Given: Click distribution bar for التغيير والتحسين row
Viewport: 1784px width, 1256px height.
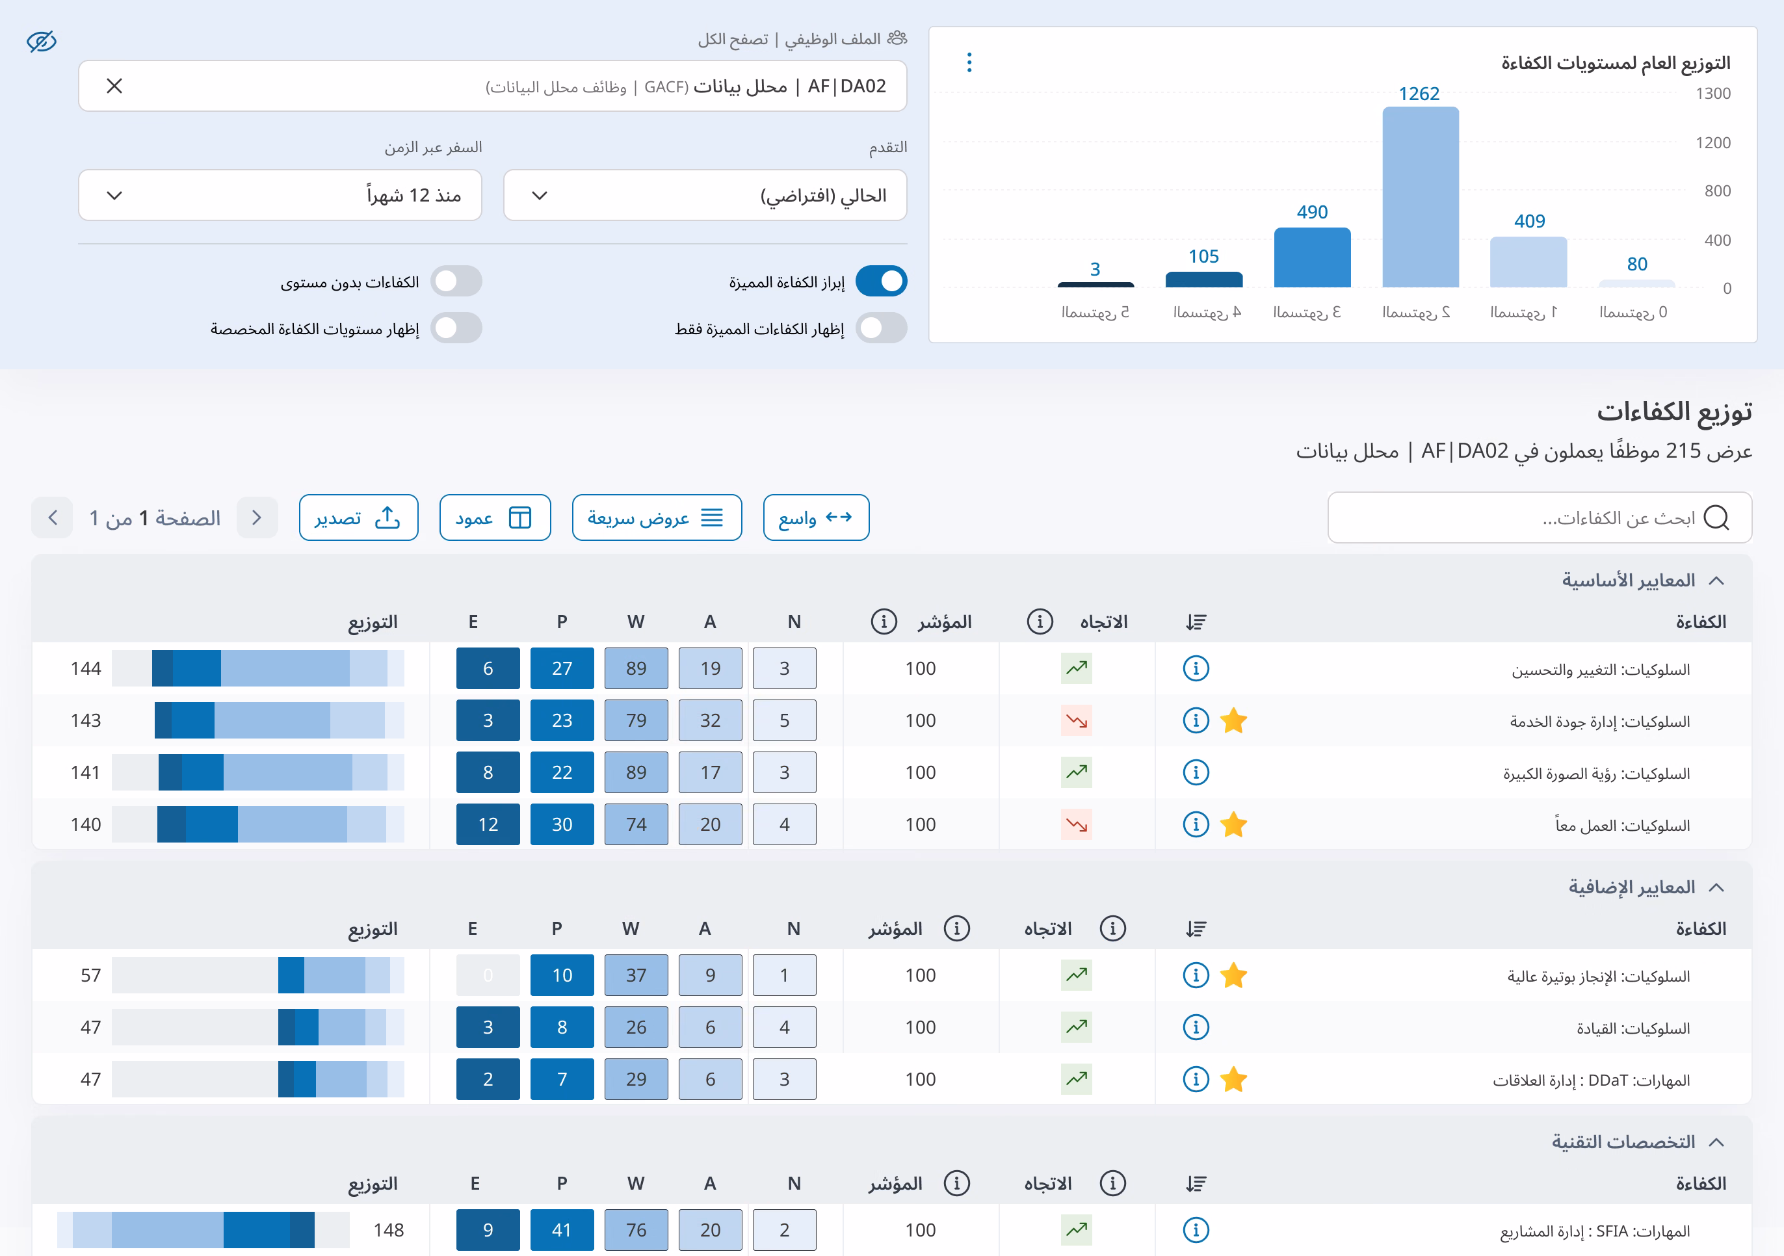Looking at the screenshot, I should tap(258, 668).
